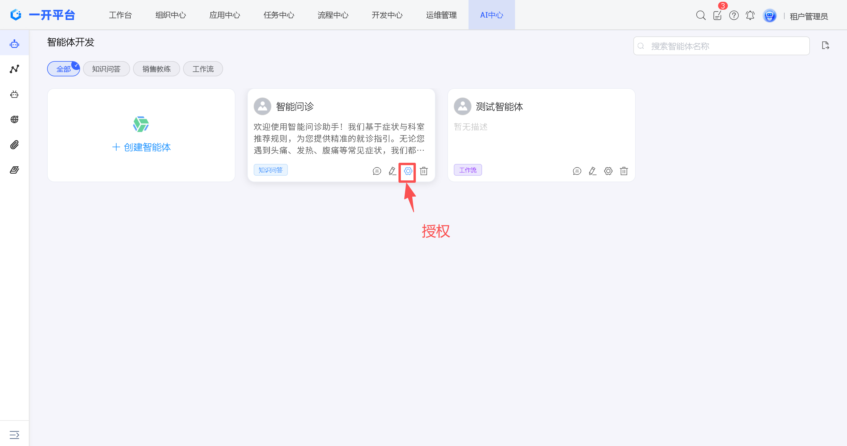This screenshot has width=847, height=446.
Task: Click edit pencil icon on 智能问诊 card
Action: click(392, 171)
